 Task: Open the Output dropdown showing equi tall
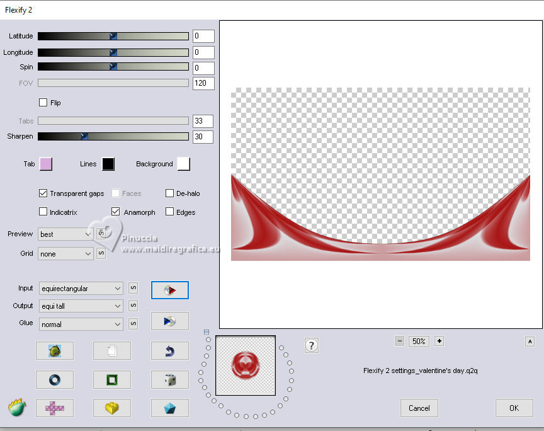tap(81, 306)
